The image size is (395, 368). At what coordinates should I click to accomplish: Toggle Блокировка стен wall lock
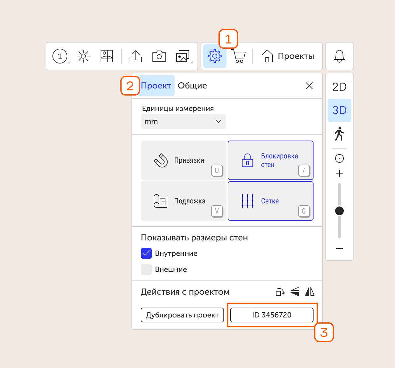[x=270, y=160]
